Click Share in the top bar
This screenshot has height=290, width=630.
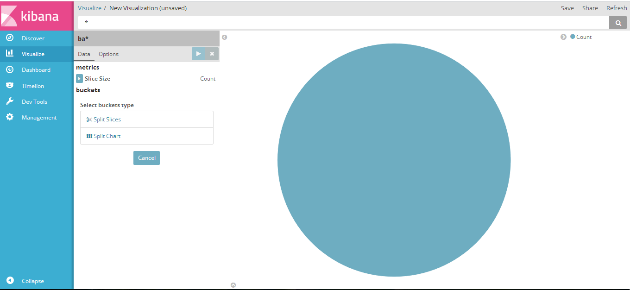point(590,8)
